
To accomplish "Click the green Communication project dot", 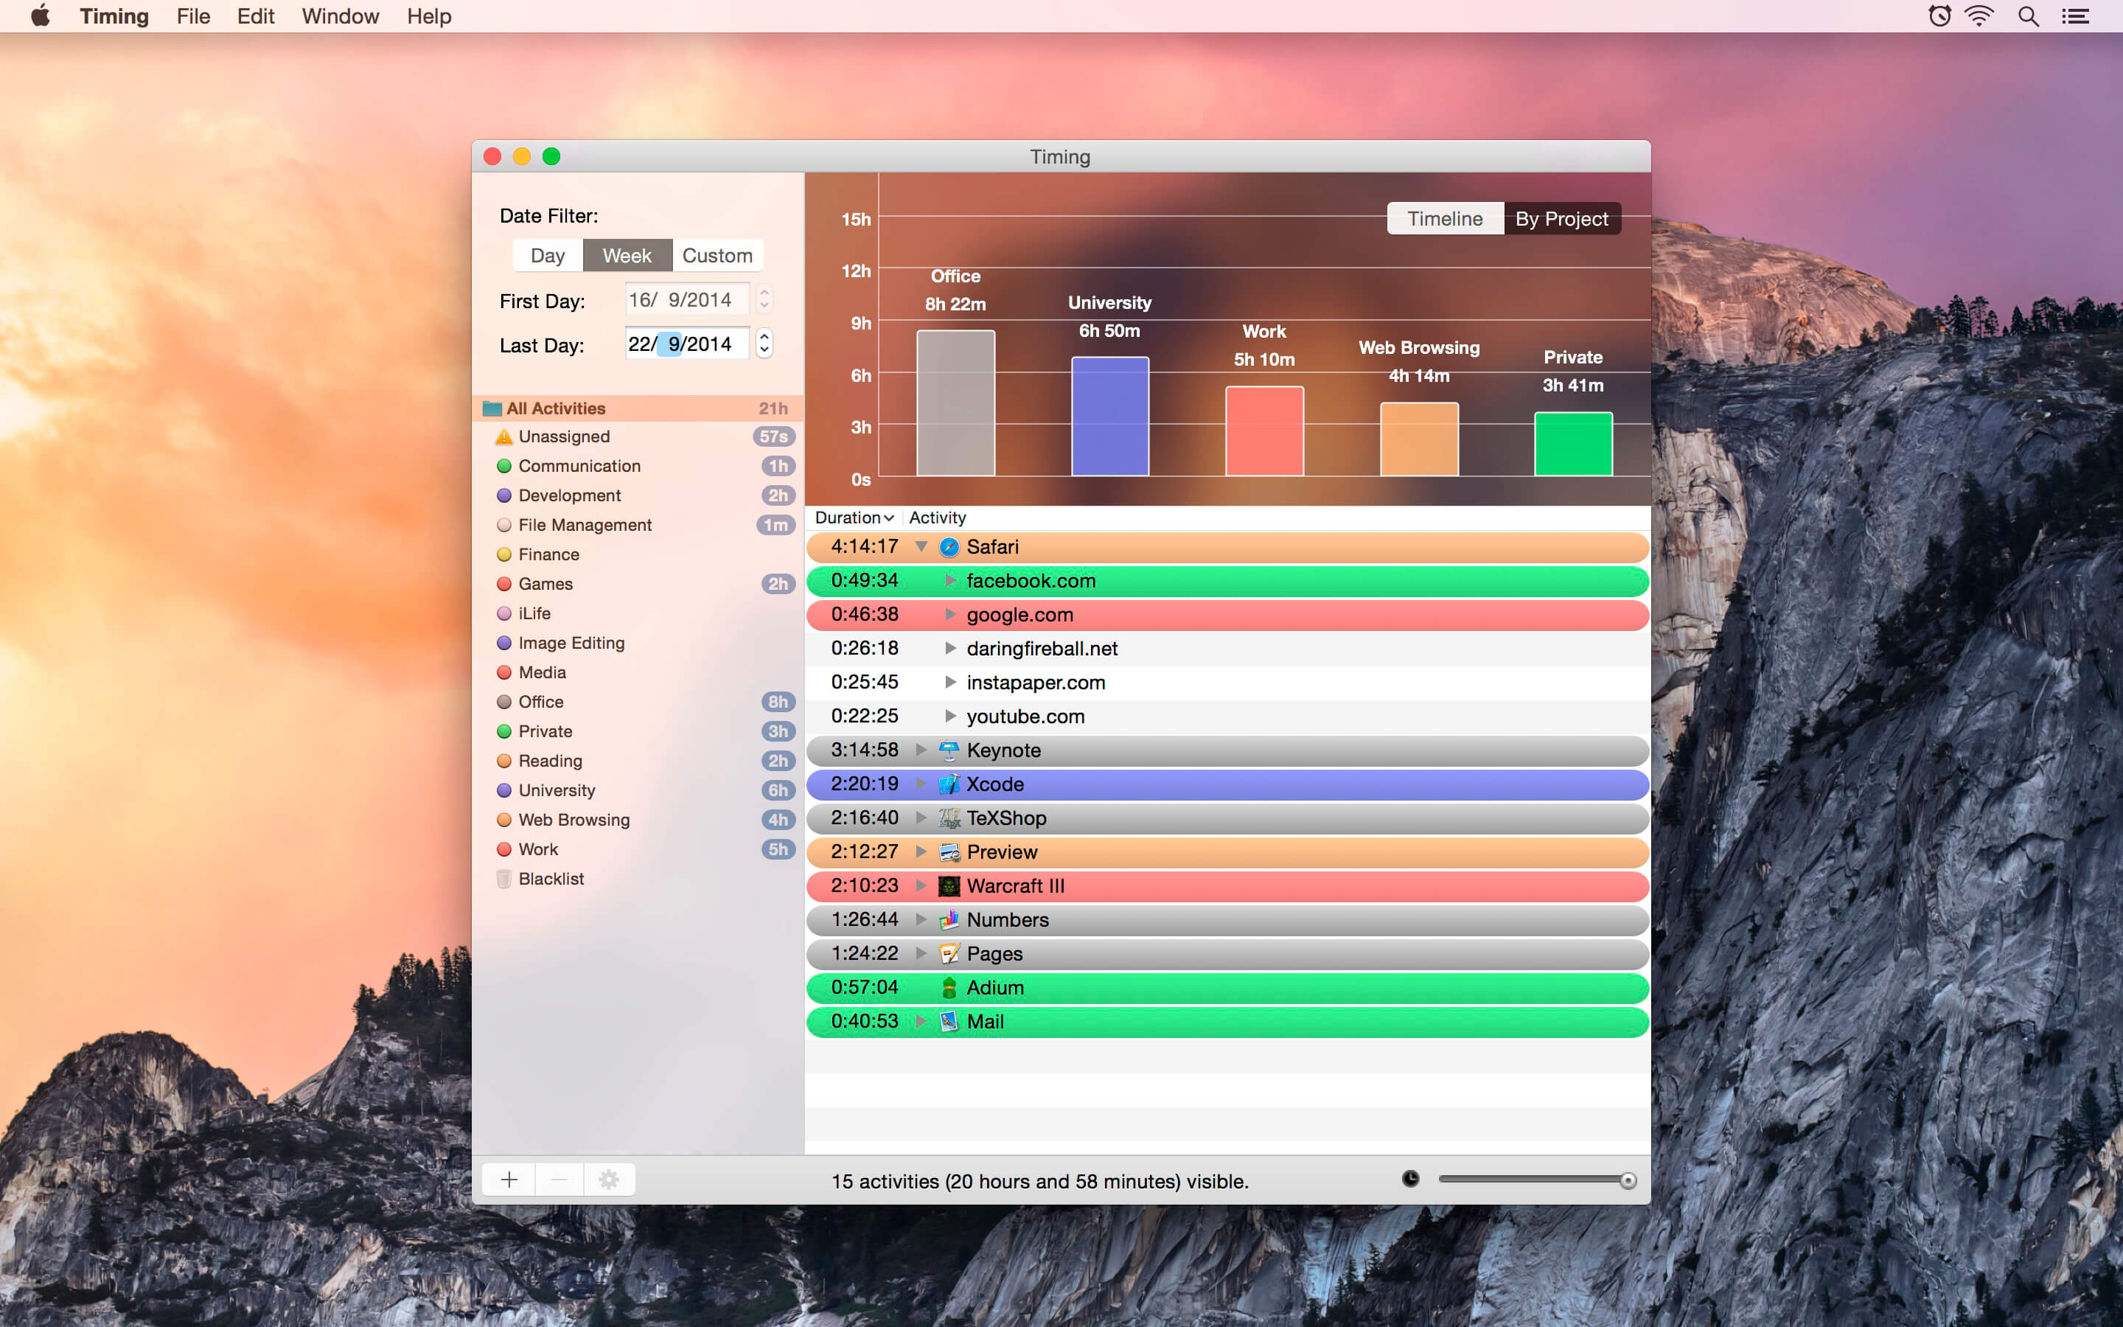I will [503, 466].
